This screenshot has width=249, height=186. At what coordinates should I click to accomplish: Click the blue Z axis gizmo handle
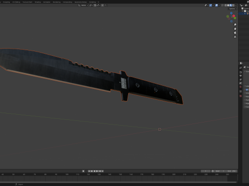pyautogui.click(x=231, y=13)
